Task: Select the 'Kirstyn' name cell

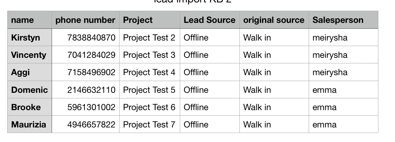Action: click(x=29, y=37)
